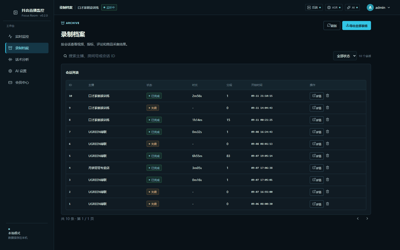Delete session 9 using its trash icon

click(x=327, y=108)
